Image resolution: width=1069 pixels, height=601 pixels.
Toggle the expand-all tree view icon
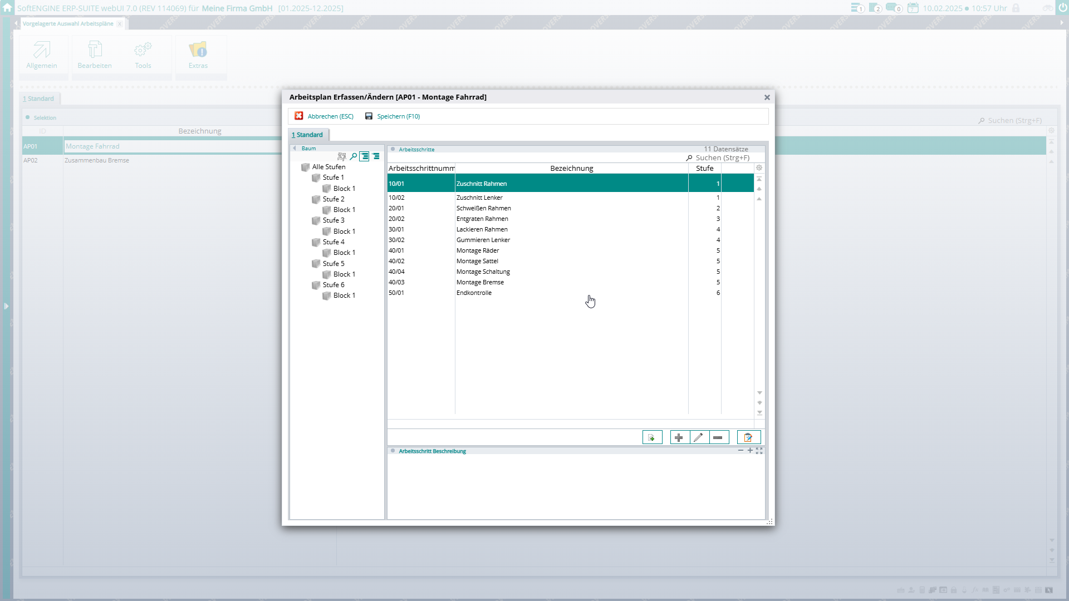coord(364,156)
